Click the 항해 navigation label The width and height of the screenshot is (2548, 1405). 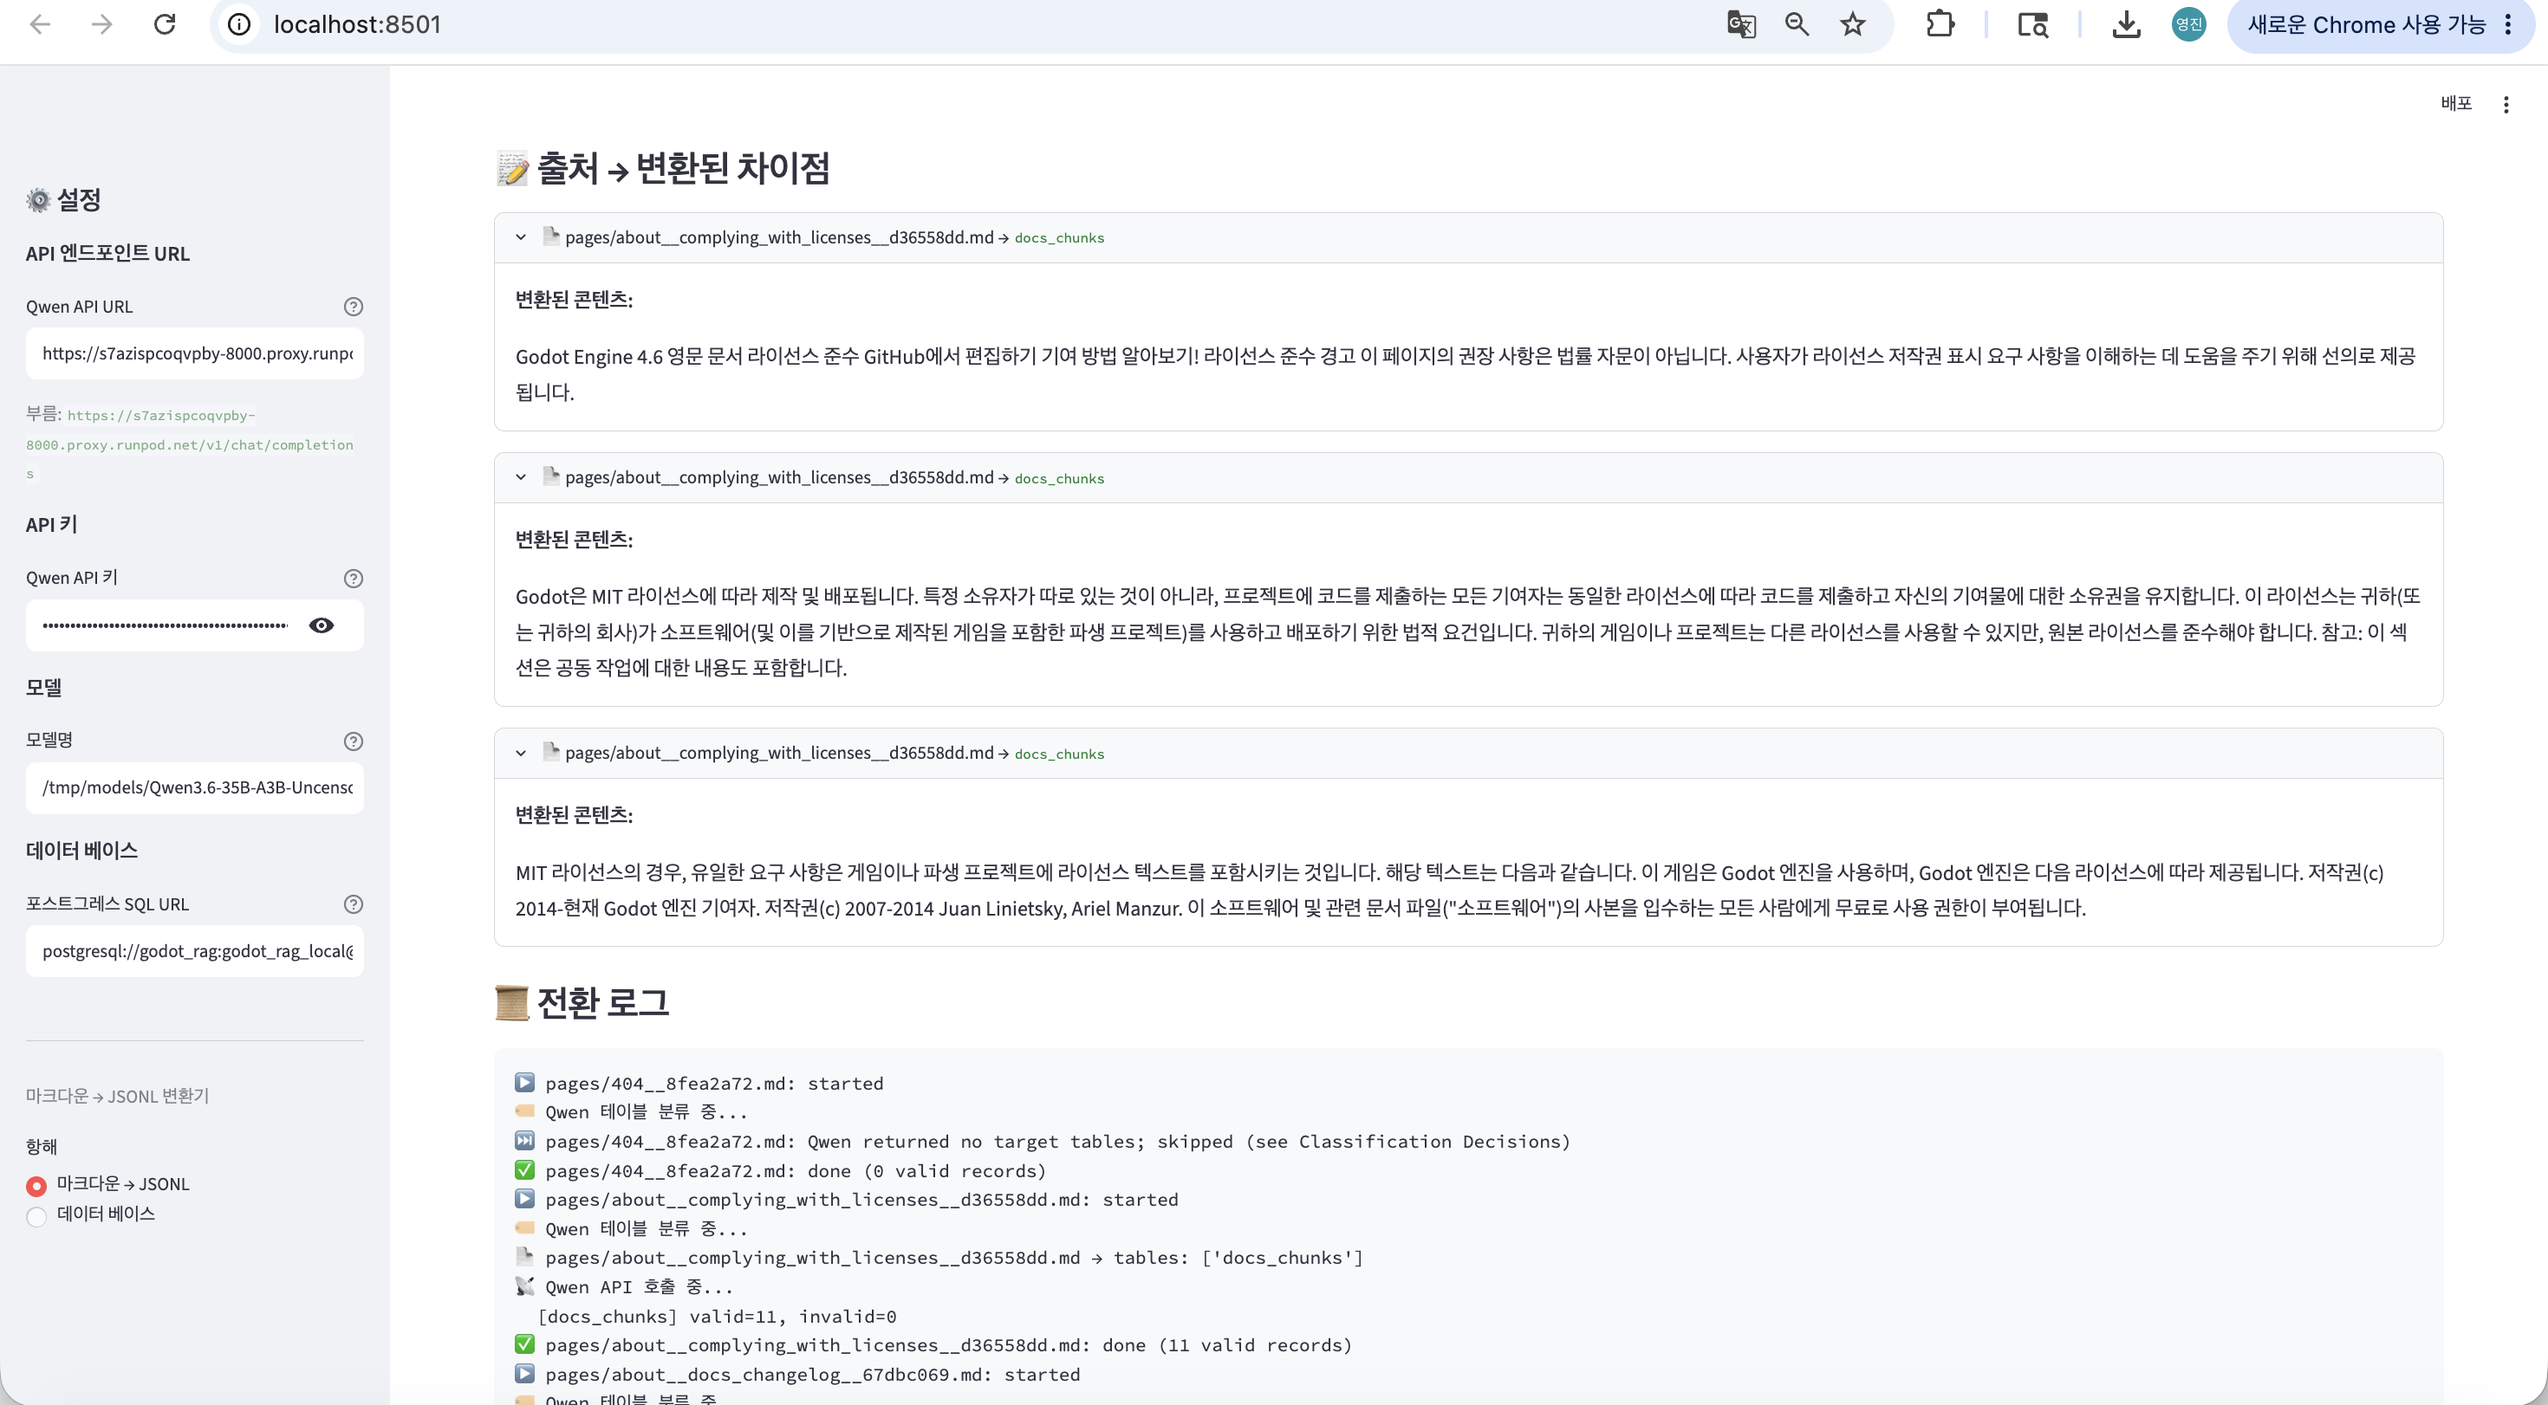[42, 1147]
